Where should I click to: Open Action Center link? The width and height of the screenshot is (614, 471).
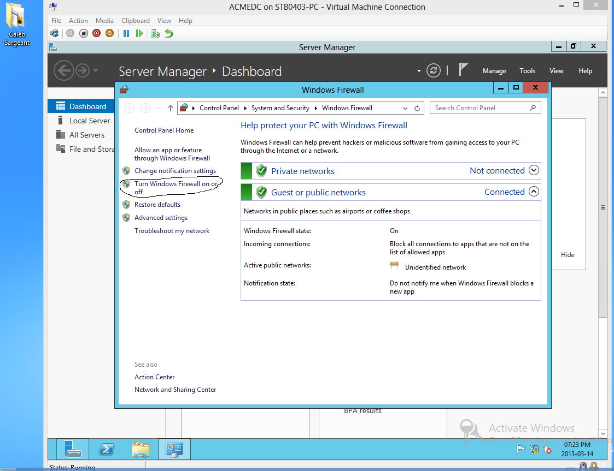(x=154, y=377)
